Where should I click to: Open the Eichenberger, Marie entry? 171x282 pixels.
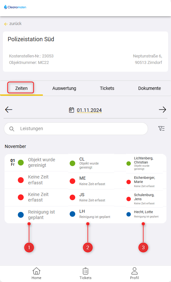(145, 182)
